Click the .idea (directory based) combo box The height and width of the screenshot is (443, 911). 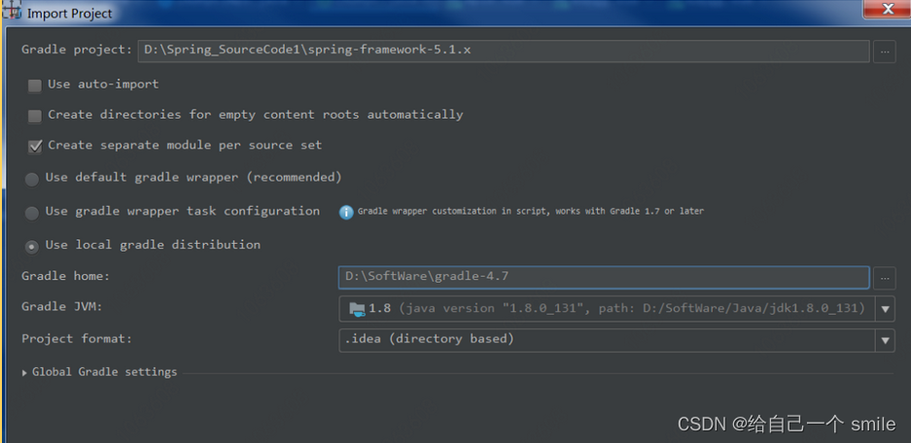point(616,340)
